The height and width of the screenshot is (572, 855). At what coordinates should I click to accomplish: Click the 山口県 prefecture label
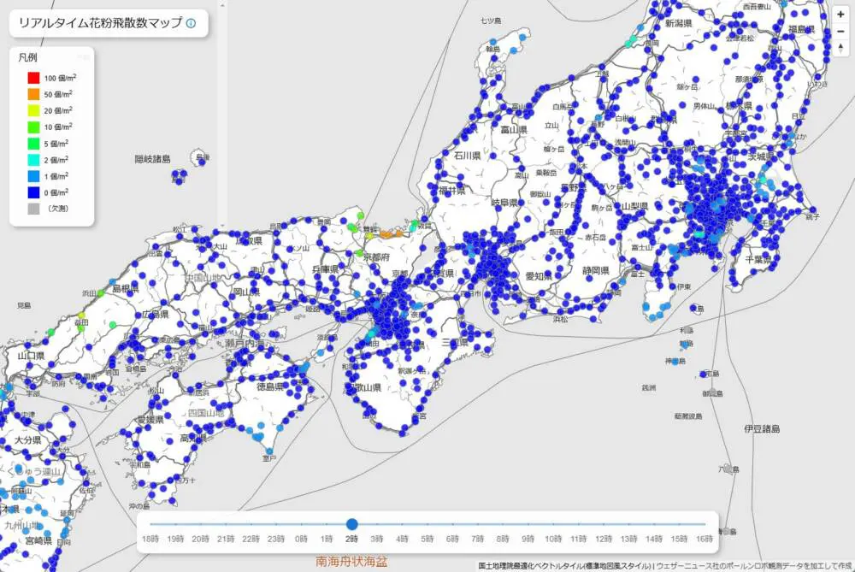coord(31,356)
